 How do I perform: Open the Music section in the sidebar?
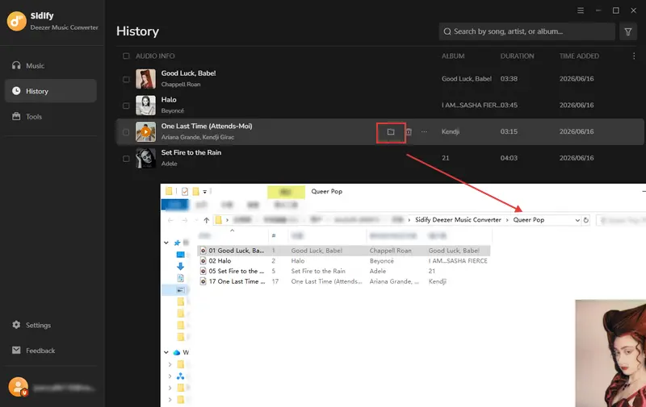(51, 66)
